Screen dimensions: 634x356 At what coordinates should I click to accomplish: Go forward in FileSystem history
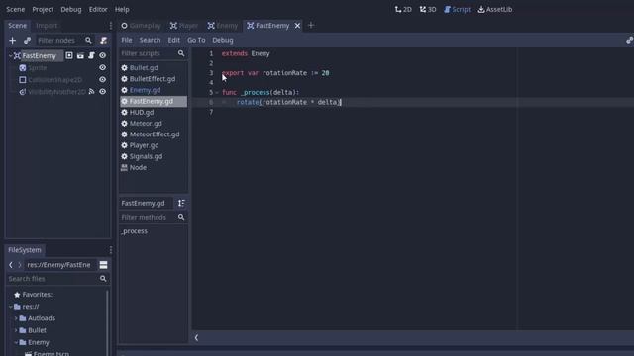pyautogui.click(x=19, y=265)
